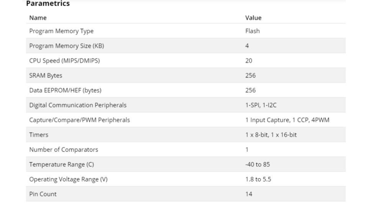368x207 pixels.
Task: Select the Pin Count row label
Action: click(43, 194)
